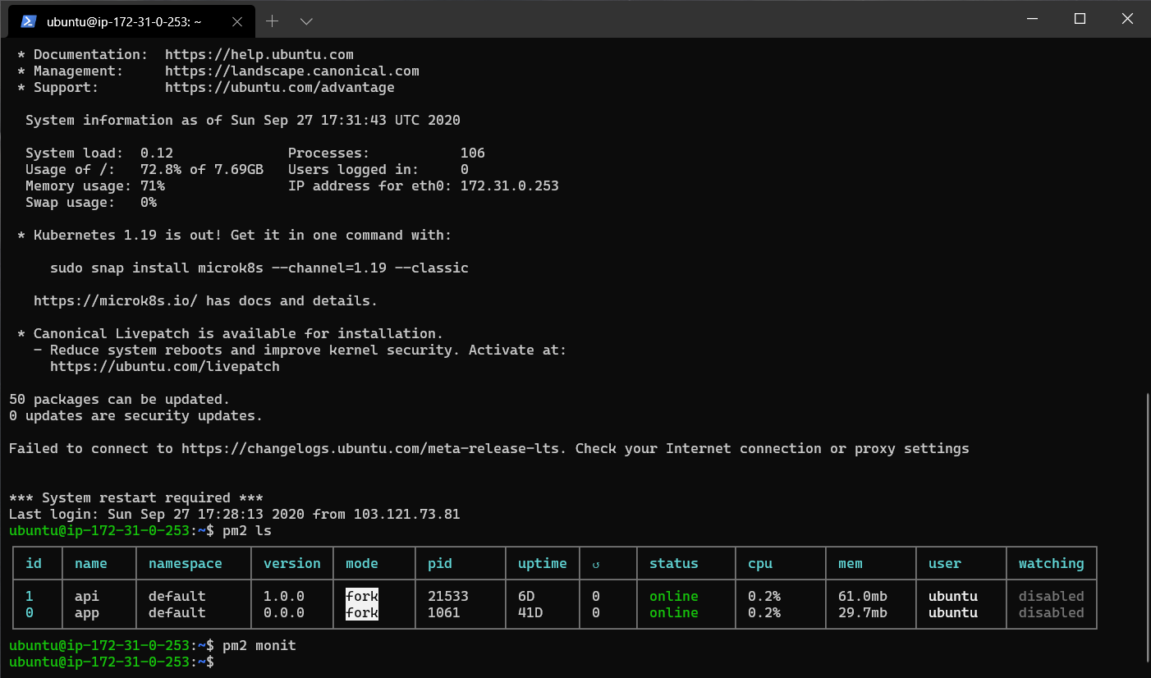This screenshot has height=678, width=1151.
Task: Click the 'status' column header
Action: [x=674, y=564]
